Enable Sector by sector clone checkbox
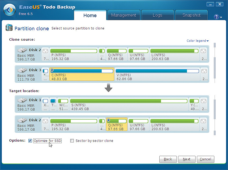This screenshot has height=170, width=228. [72, 141]
